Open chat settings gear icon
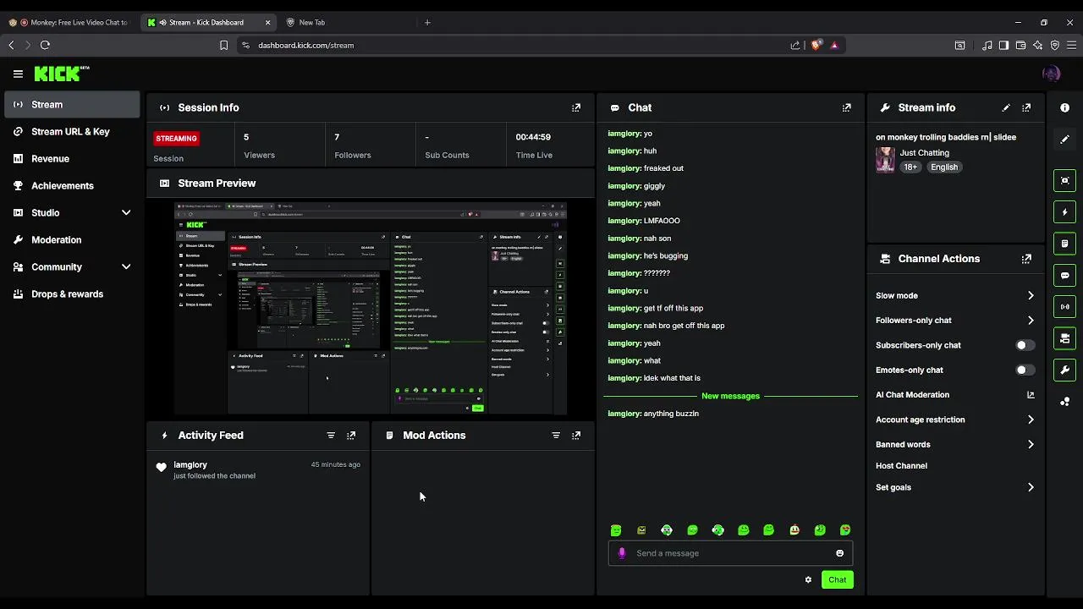This screenshot has height=609, width=1083. tap(808, 579)
